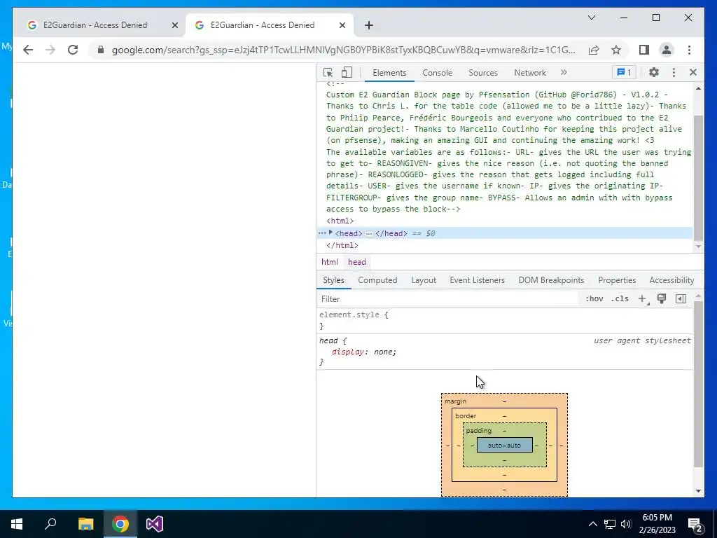Viewport: 717px width, 538px height.
Task: Expand the head element disclosure triangle
Action: pyautogui.click(x=330, y=233)
